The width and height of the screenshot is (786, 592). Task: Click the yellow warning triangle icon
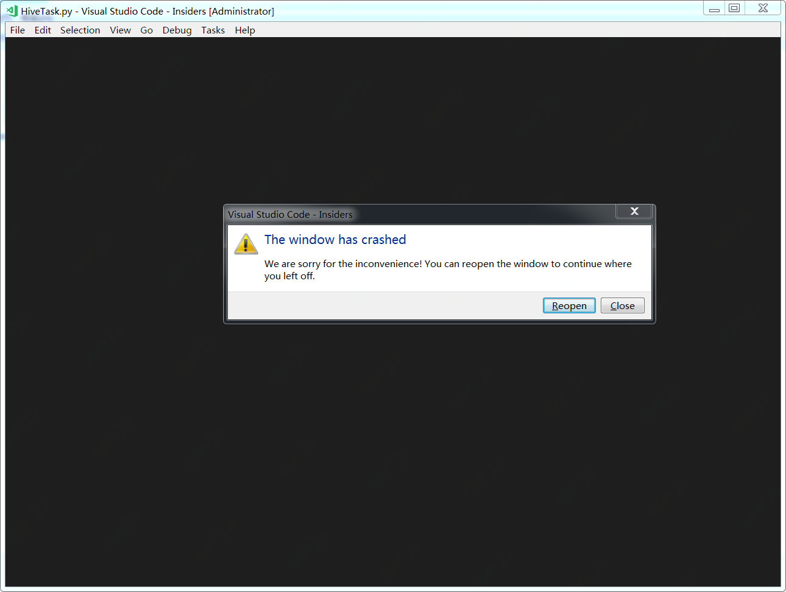coord(246,243)
